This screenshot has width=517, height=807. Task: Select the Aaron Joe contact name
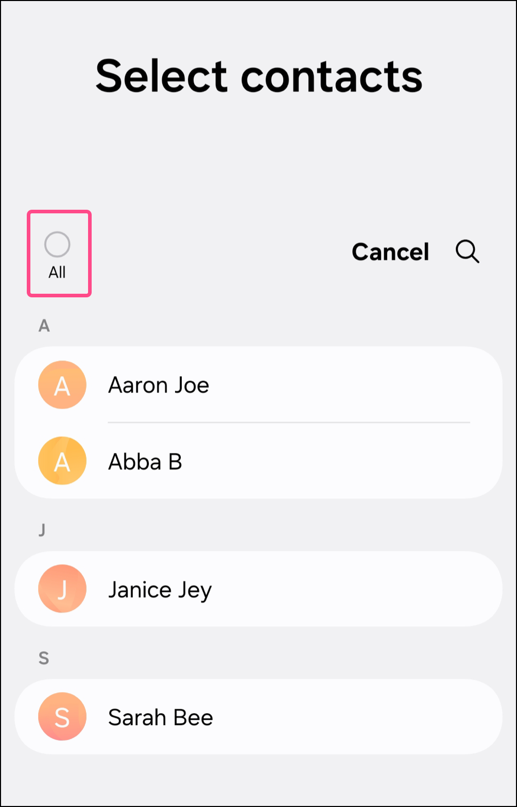[x=159, y=385]
